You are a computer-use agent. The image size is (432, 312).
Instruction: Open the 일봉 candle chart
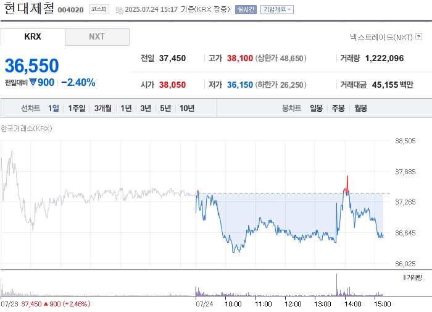click(316, 108)
